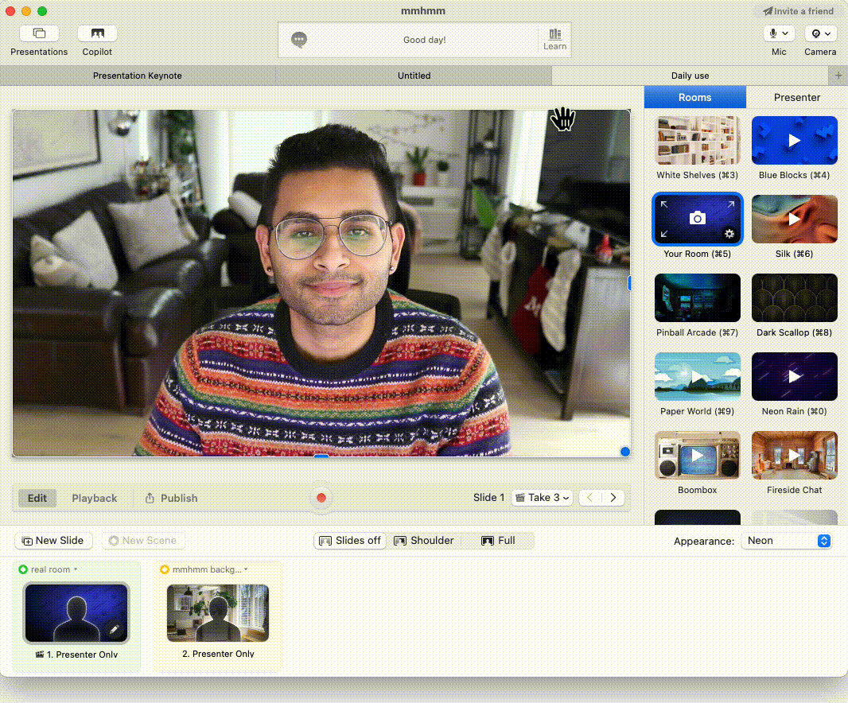Go to the previous slide arrow
The height and width of the screenshot is (703, 848).
[x=590, y=498]
